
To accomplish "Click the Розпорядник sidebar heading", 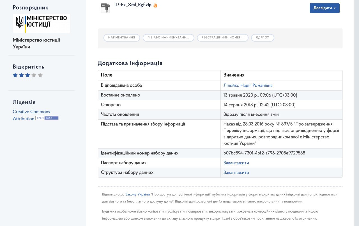I will coord(30,8).
